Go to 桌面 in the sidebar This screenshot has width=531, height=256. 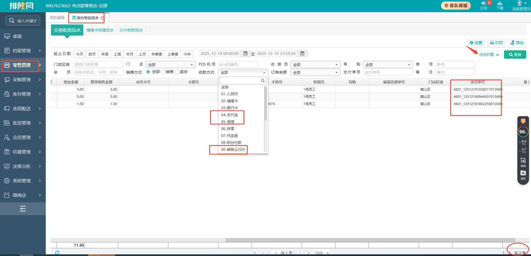click(x=17, y=36)
